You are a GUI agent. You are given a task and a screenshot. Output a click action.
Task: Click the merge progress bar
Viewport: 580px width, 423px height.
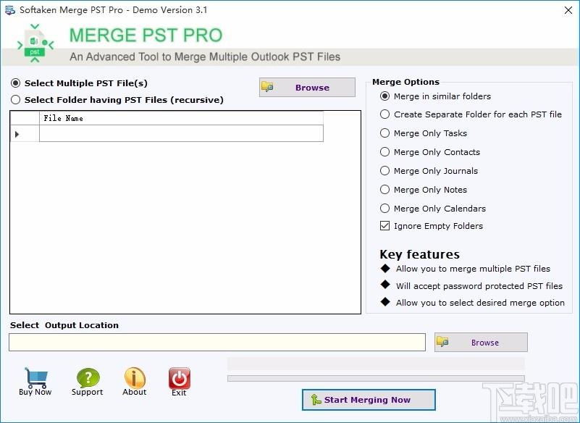click(376, 378)
